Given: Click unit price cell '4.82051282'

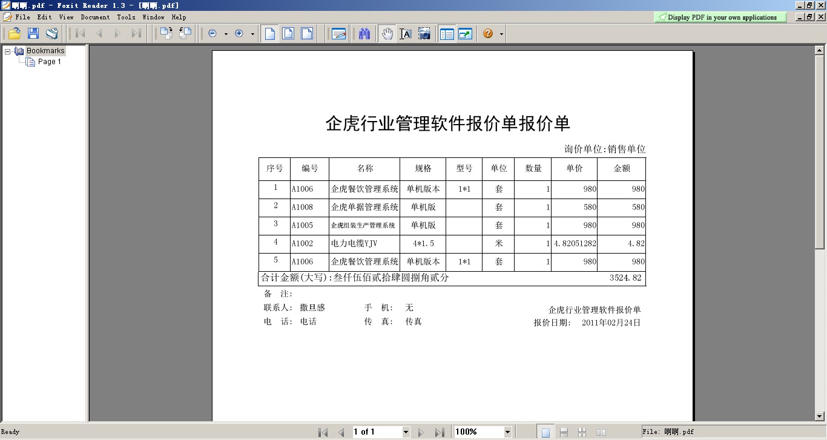Looking at the screenshot, I should (x=575, y=243).
